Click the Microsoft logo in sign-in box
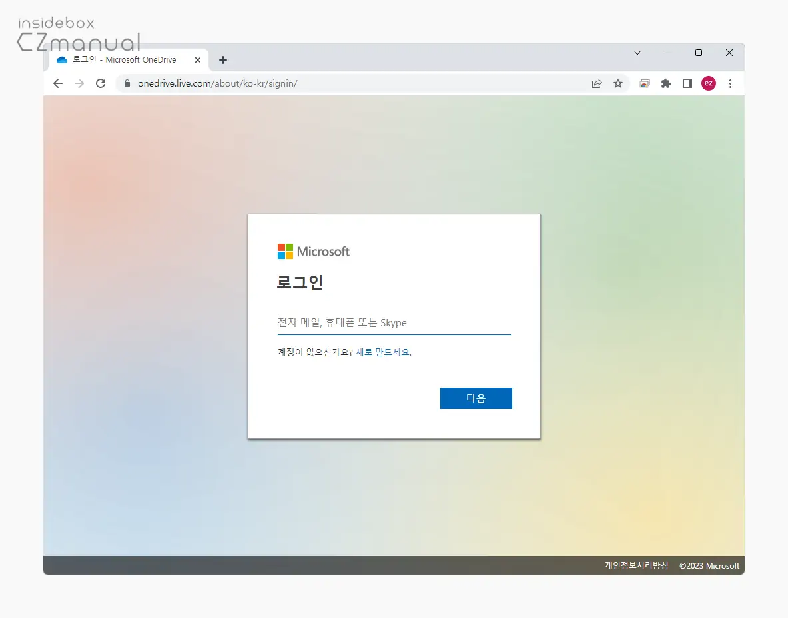The image size is (788, 618). tap(313, 251)
